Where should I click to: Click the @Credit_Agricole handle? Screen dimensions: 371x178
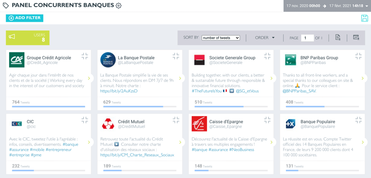[x=42, y=63]
